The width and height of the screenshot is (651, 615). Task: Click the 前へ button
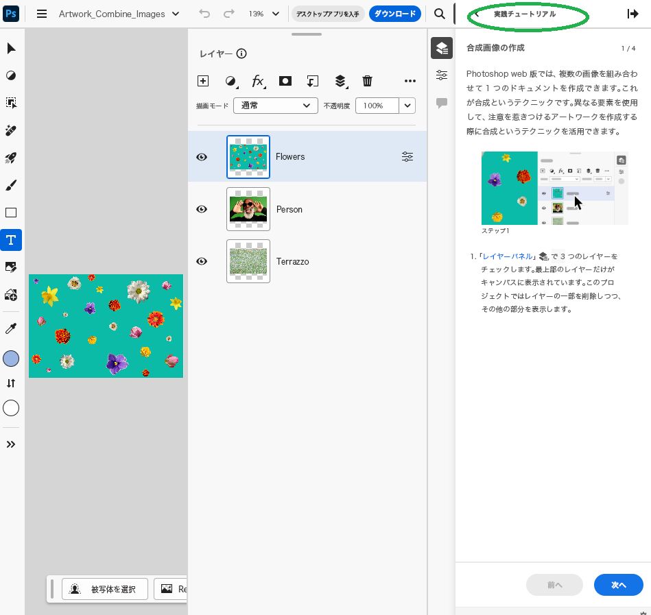[555, 585]
